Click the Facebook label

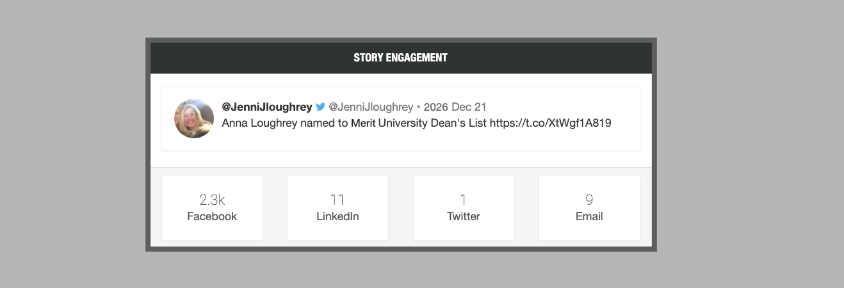(212, 216)
